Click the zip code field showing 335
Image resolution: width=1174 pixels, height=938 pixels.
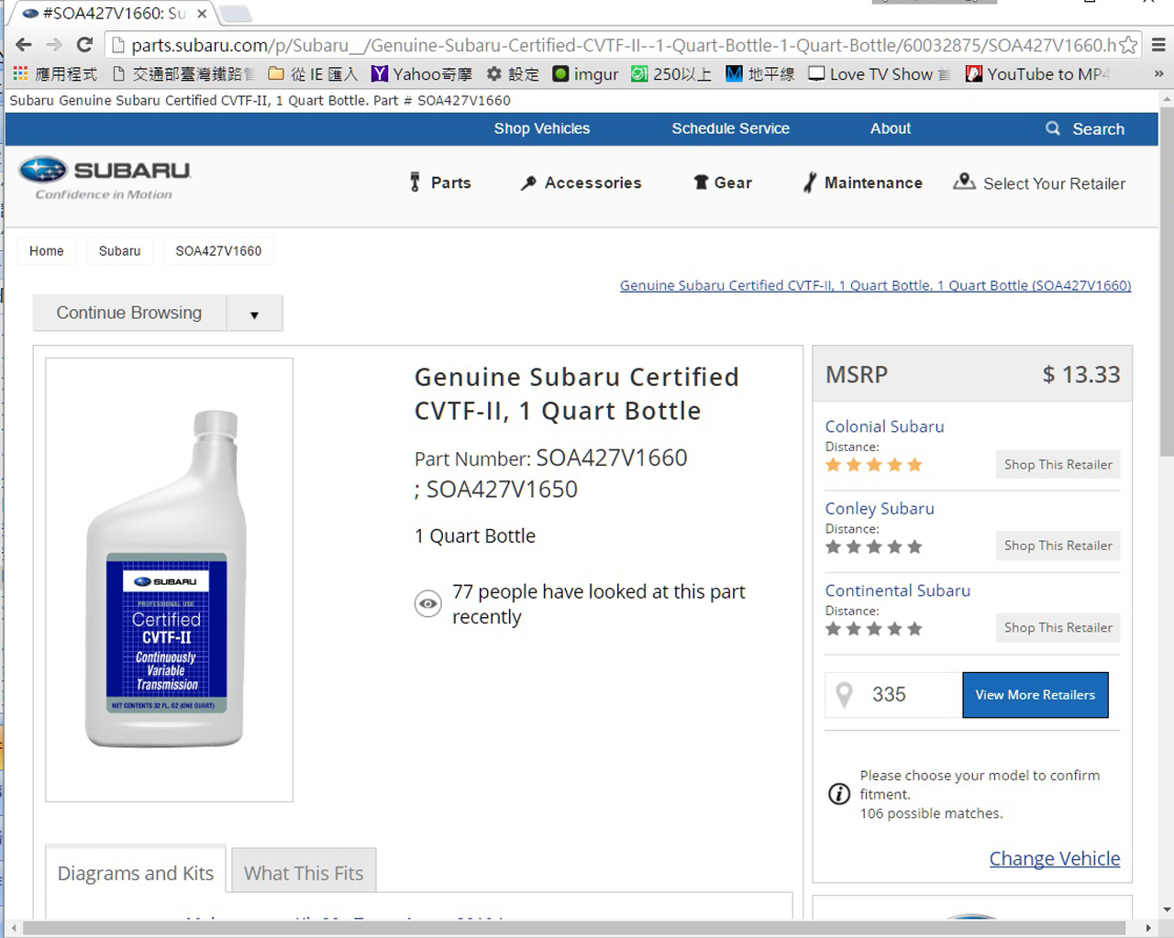click(893, 695)
